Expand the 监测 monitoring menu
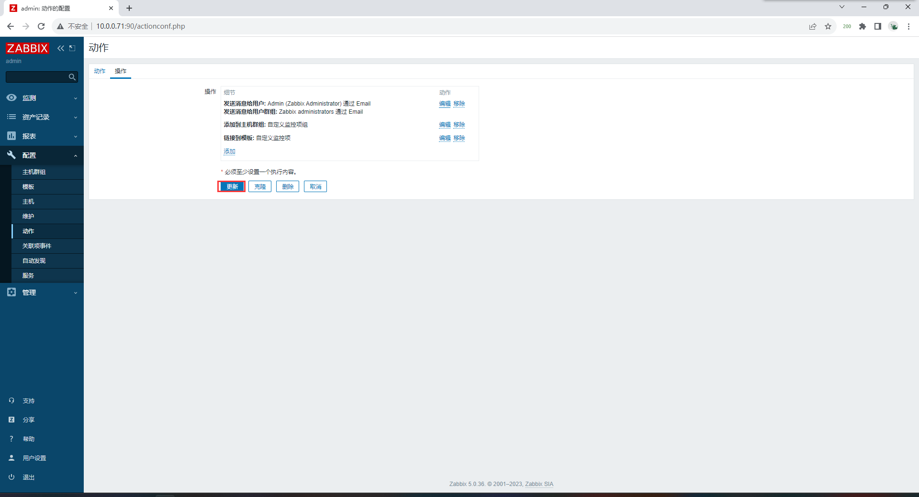Screen dimensions: 919x497 [x=42, y=98]
